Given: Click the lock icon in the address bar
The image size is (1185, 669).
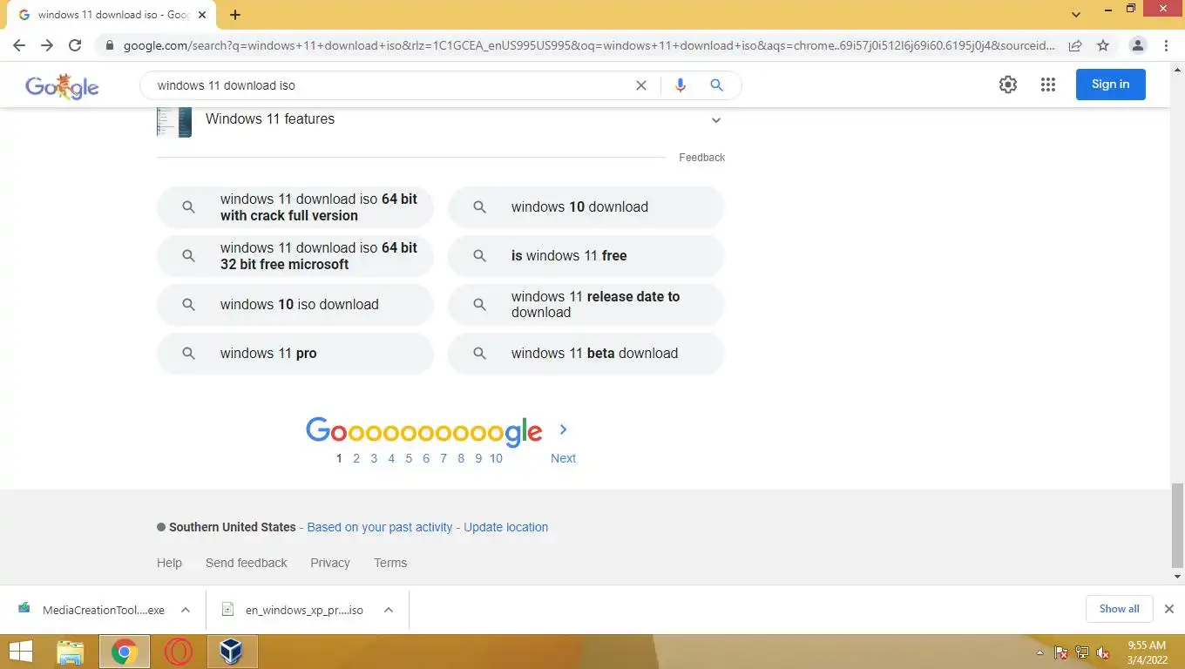Looking at the screenshot, I should [109, 45].
